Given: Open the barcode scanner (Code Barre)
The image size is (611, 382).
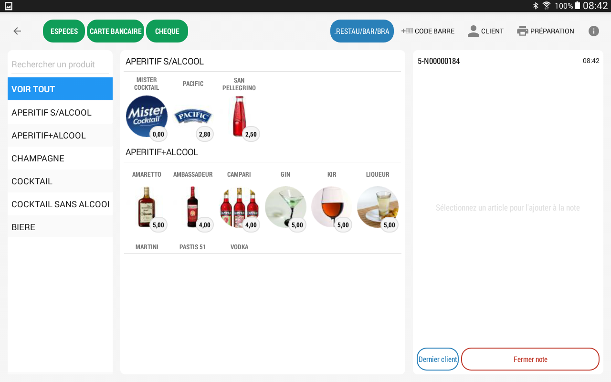Looking at the screenshot, I should 428,31.
